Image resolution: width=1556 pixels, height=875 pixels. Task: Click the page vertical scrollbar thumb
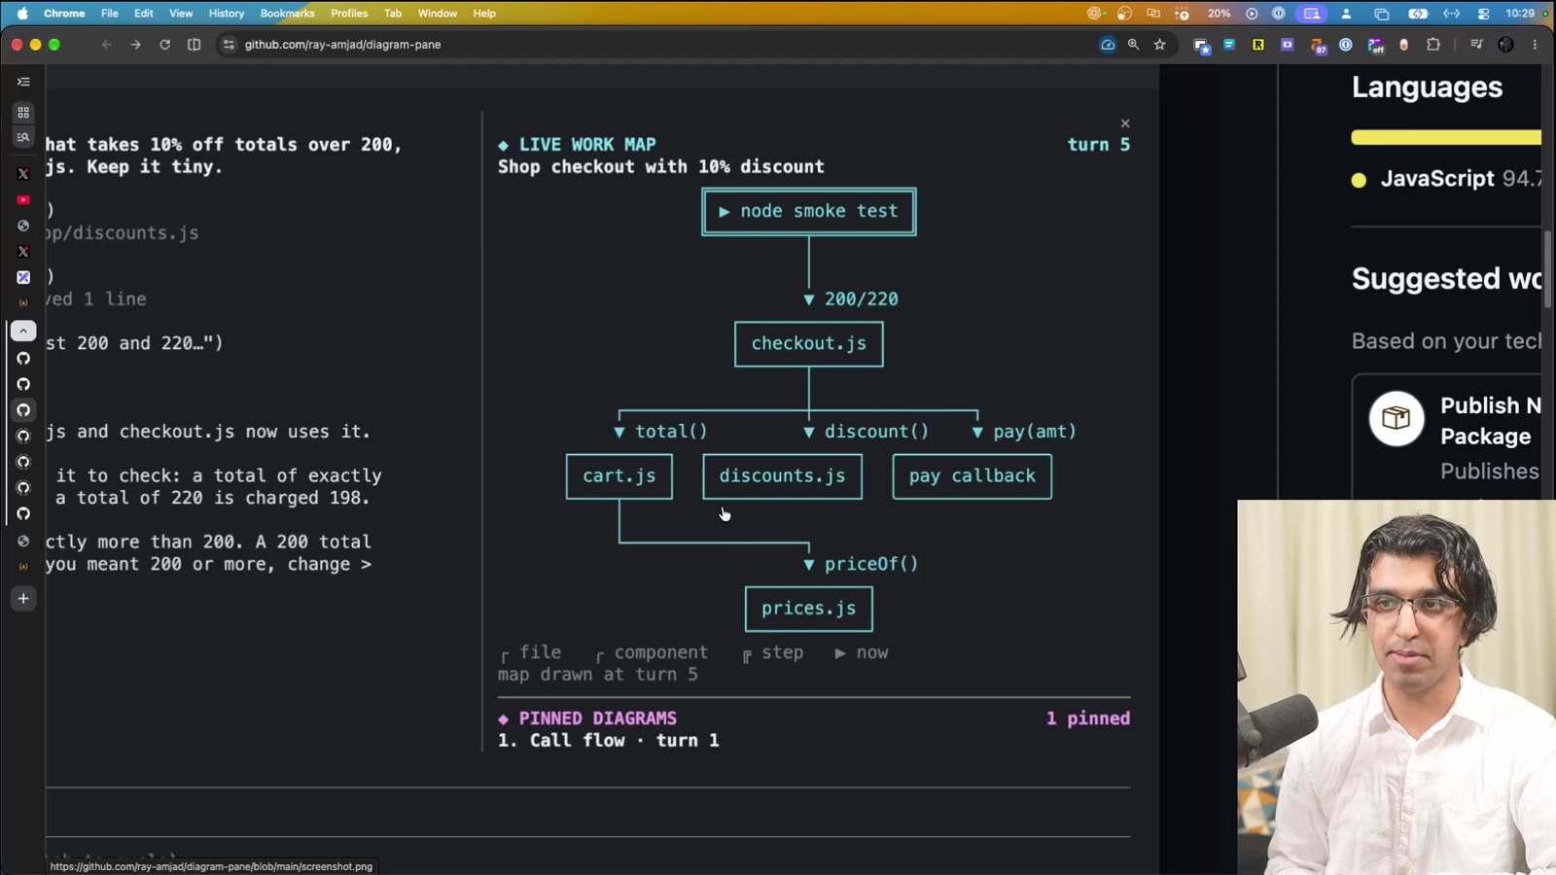[x=1547, y=270]
